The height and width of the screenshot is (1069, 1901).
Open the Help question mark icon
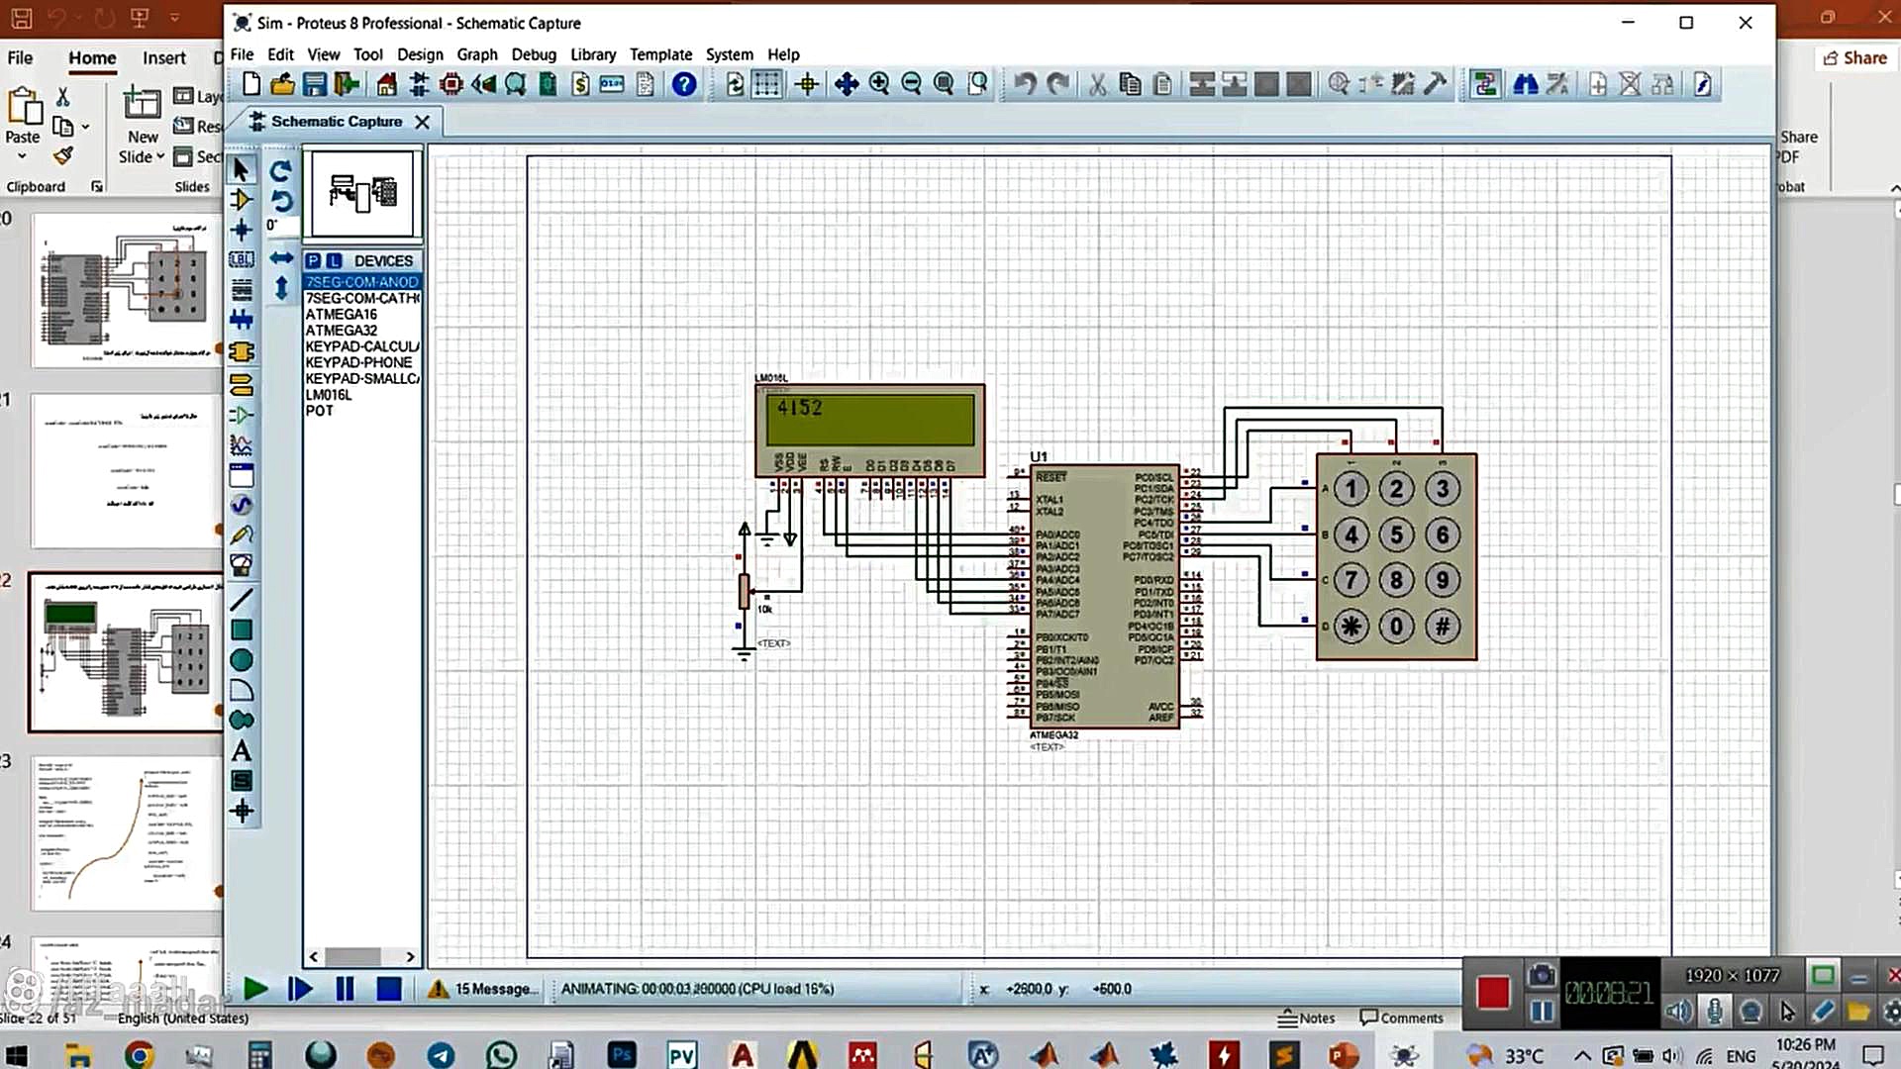coord(684,85)
